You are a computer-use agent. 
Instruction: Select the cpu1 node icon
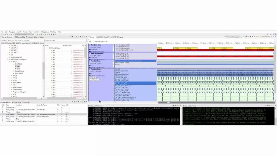click(16, 69)
